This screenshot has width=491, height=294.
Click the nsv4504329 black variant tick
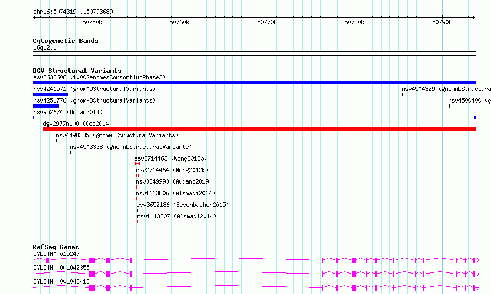403,94
